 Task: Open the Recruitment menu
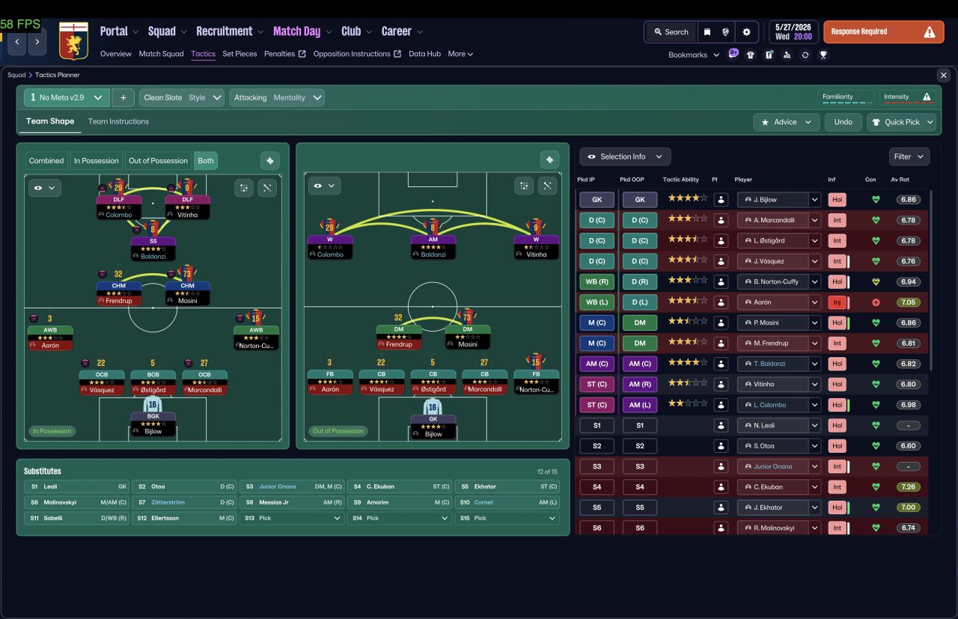coord(229,31)
